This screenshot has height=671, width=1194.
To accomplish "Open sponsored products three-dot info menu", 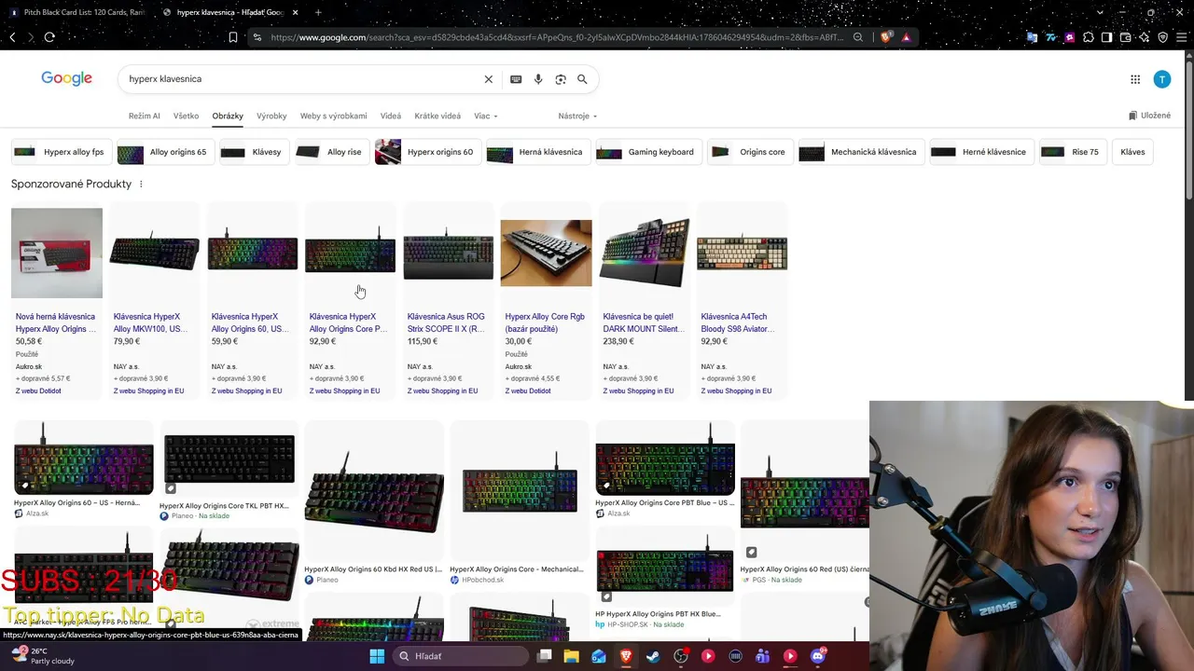I will [141, 185].
